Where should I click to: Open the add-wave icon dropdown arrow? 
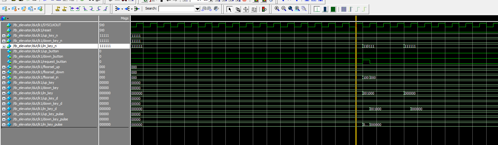click(x=10, y=9)
